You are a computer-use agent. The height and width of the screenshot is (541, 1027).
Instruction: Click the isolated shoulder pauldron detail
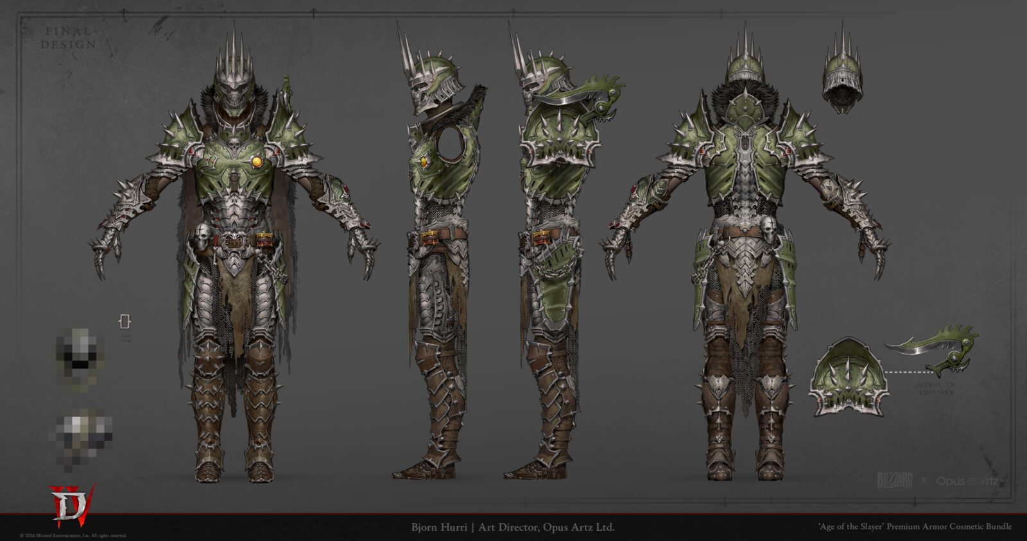[849, 376]
